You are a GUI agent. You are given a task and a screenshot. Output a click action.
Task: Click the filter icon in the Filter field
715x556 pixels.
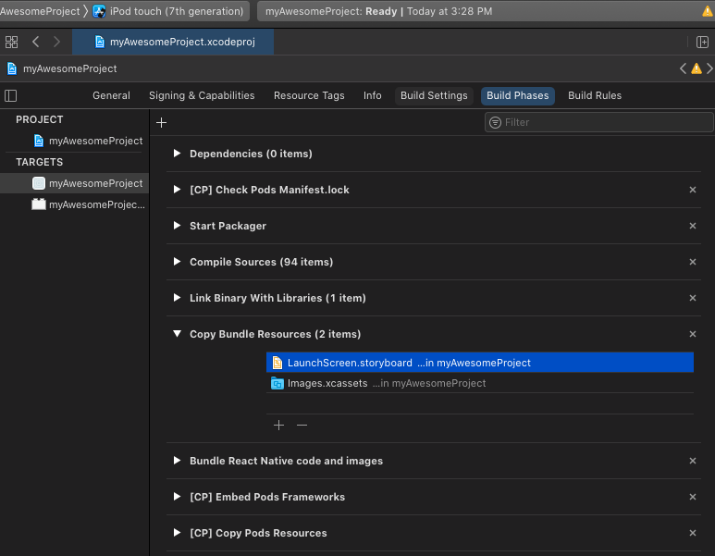coord(495,123)
